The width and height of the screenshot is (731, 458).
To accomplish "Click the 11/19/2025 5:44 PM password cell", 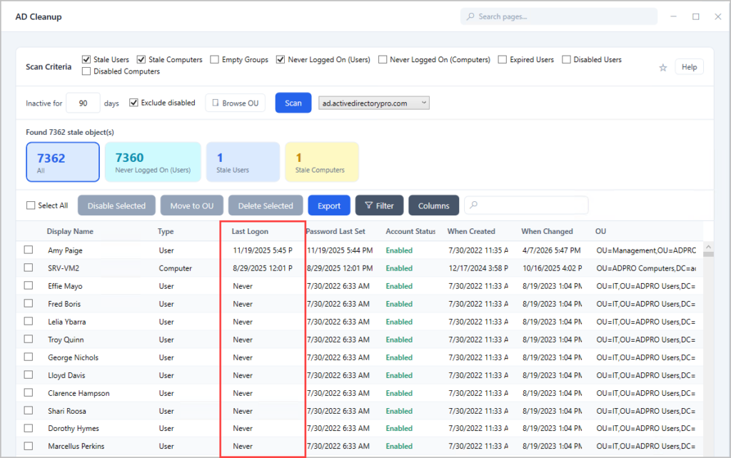I will pos(340,250).
